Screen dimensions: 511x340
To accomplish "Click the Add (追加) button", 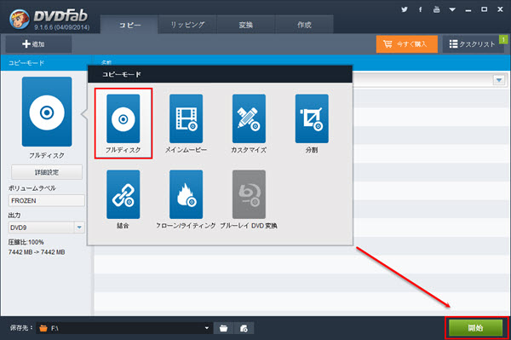I will point(38,44).
